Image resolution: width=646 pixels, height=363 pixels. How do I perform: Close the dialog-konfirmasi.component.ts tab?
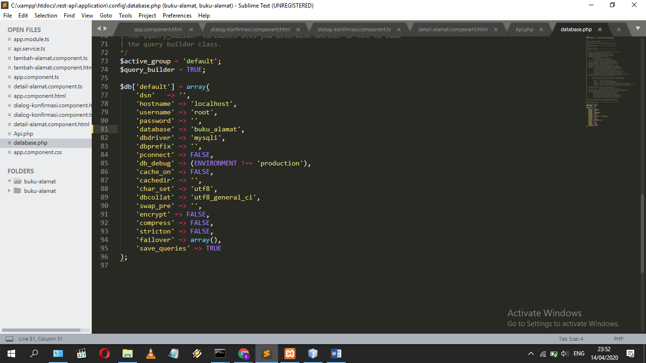click(x=399, y=29)
